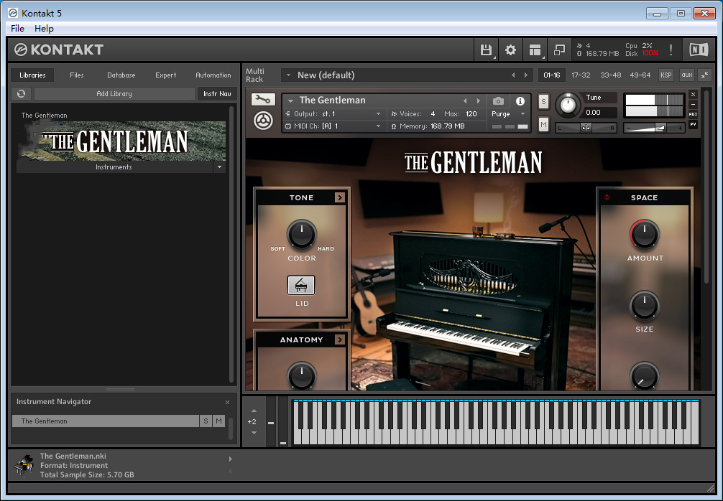Viewport: 723px width, 501px height.
Task: Switch to the Database tab
Action: pyautogui.click(x=121, y=75)
